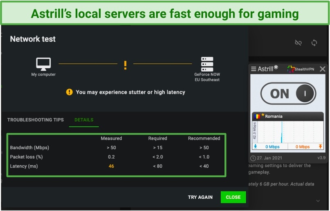Click the measured packet loss 0.2
330x211 pixels.
[x=111, y=157]
